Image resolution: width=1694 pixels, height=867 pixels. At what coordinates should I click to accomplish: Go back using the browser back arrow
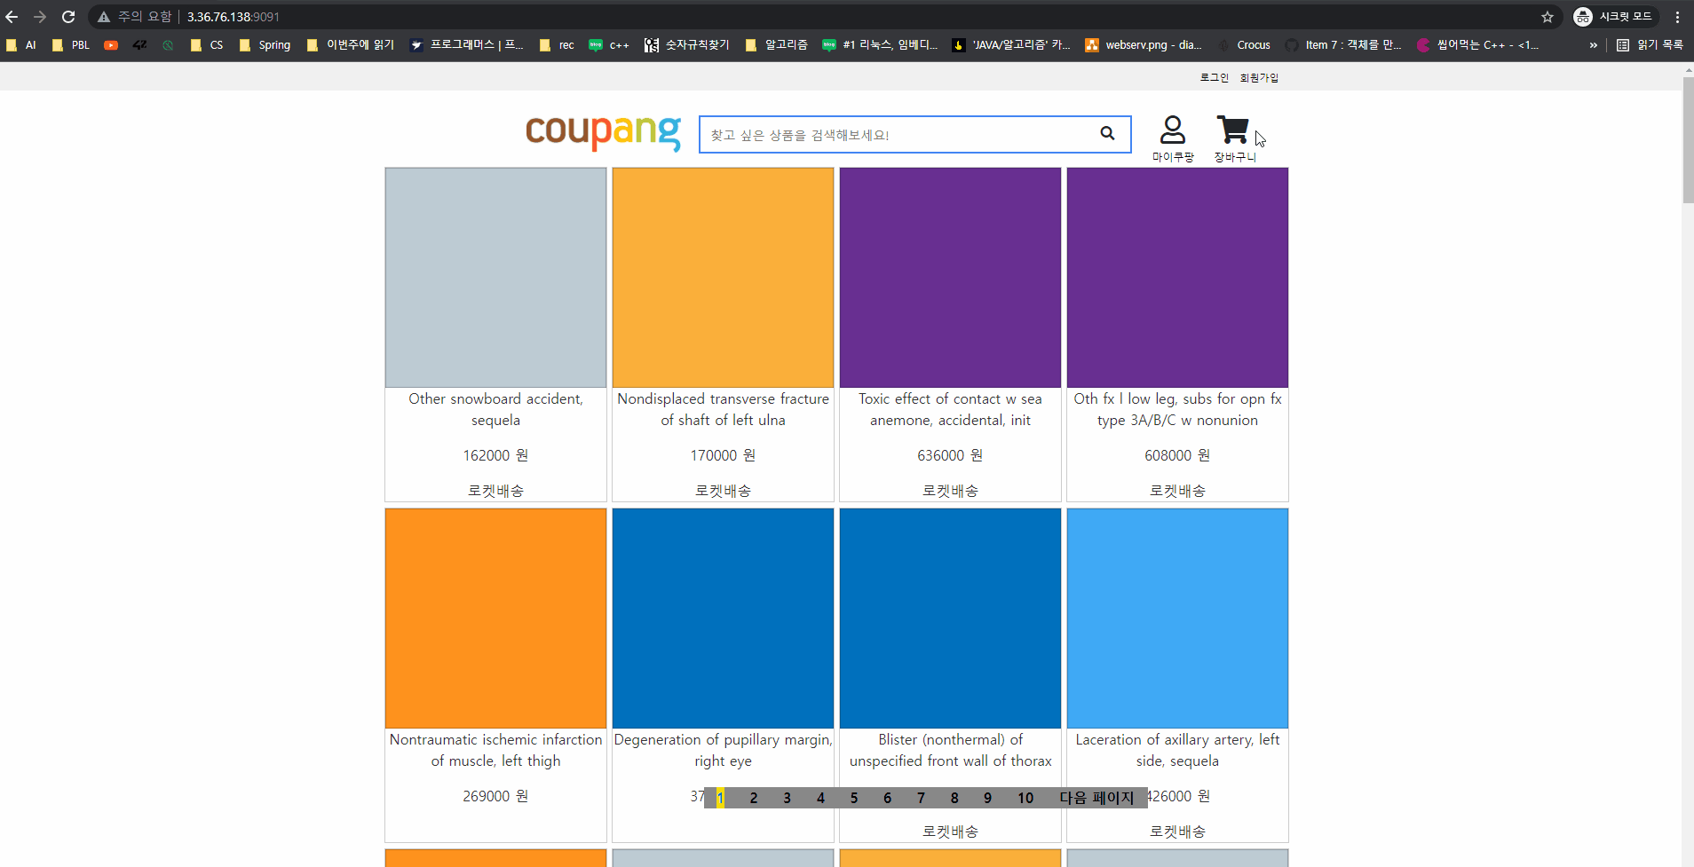coord(13,16)
